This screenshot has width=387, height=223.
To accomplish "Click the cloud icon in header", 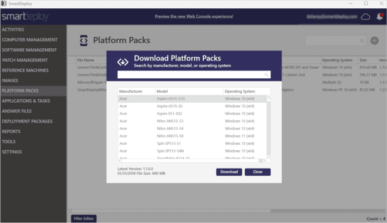I will [365, 17].
